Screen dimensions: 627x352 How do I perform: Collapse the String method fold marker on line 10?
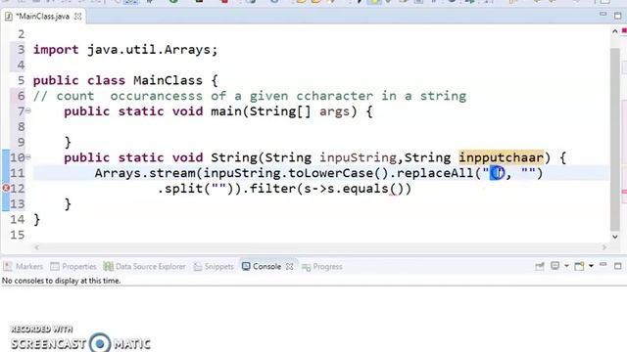point(28,156)
